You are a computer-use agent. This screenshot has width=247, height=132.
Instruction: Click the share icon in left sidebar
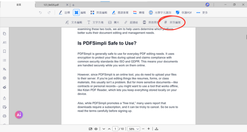(4, 98)
